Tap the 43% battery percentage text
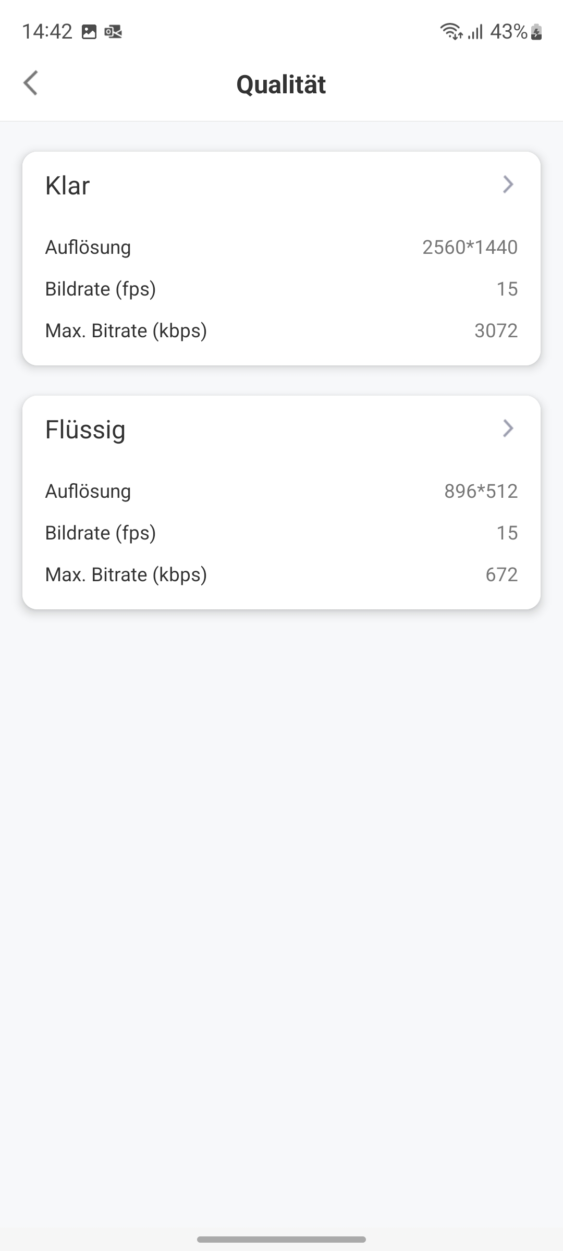The height and width of the screenshot is (1251, 563). click(x=509, y=32)
